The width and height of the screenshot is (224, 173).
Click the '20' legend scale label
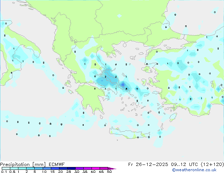[x=60, y=172]
